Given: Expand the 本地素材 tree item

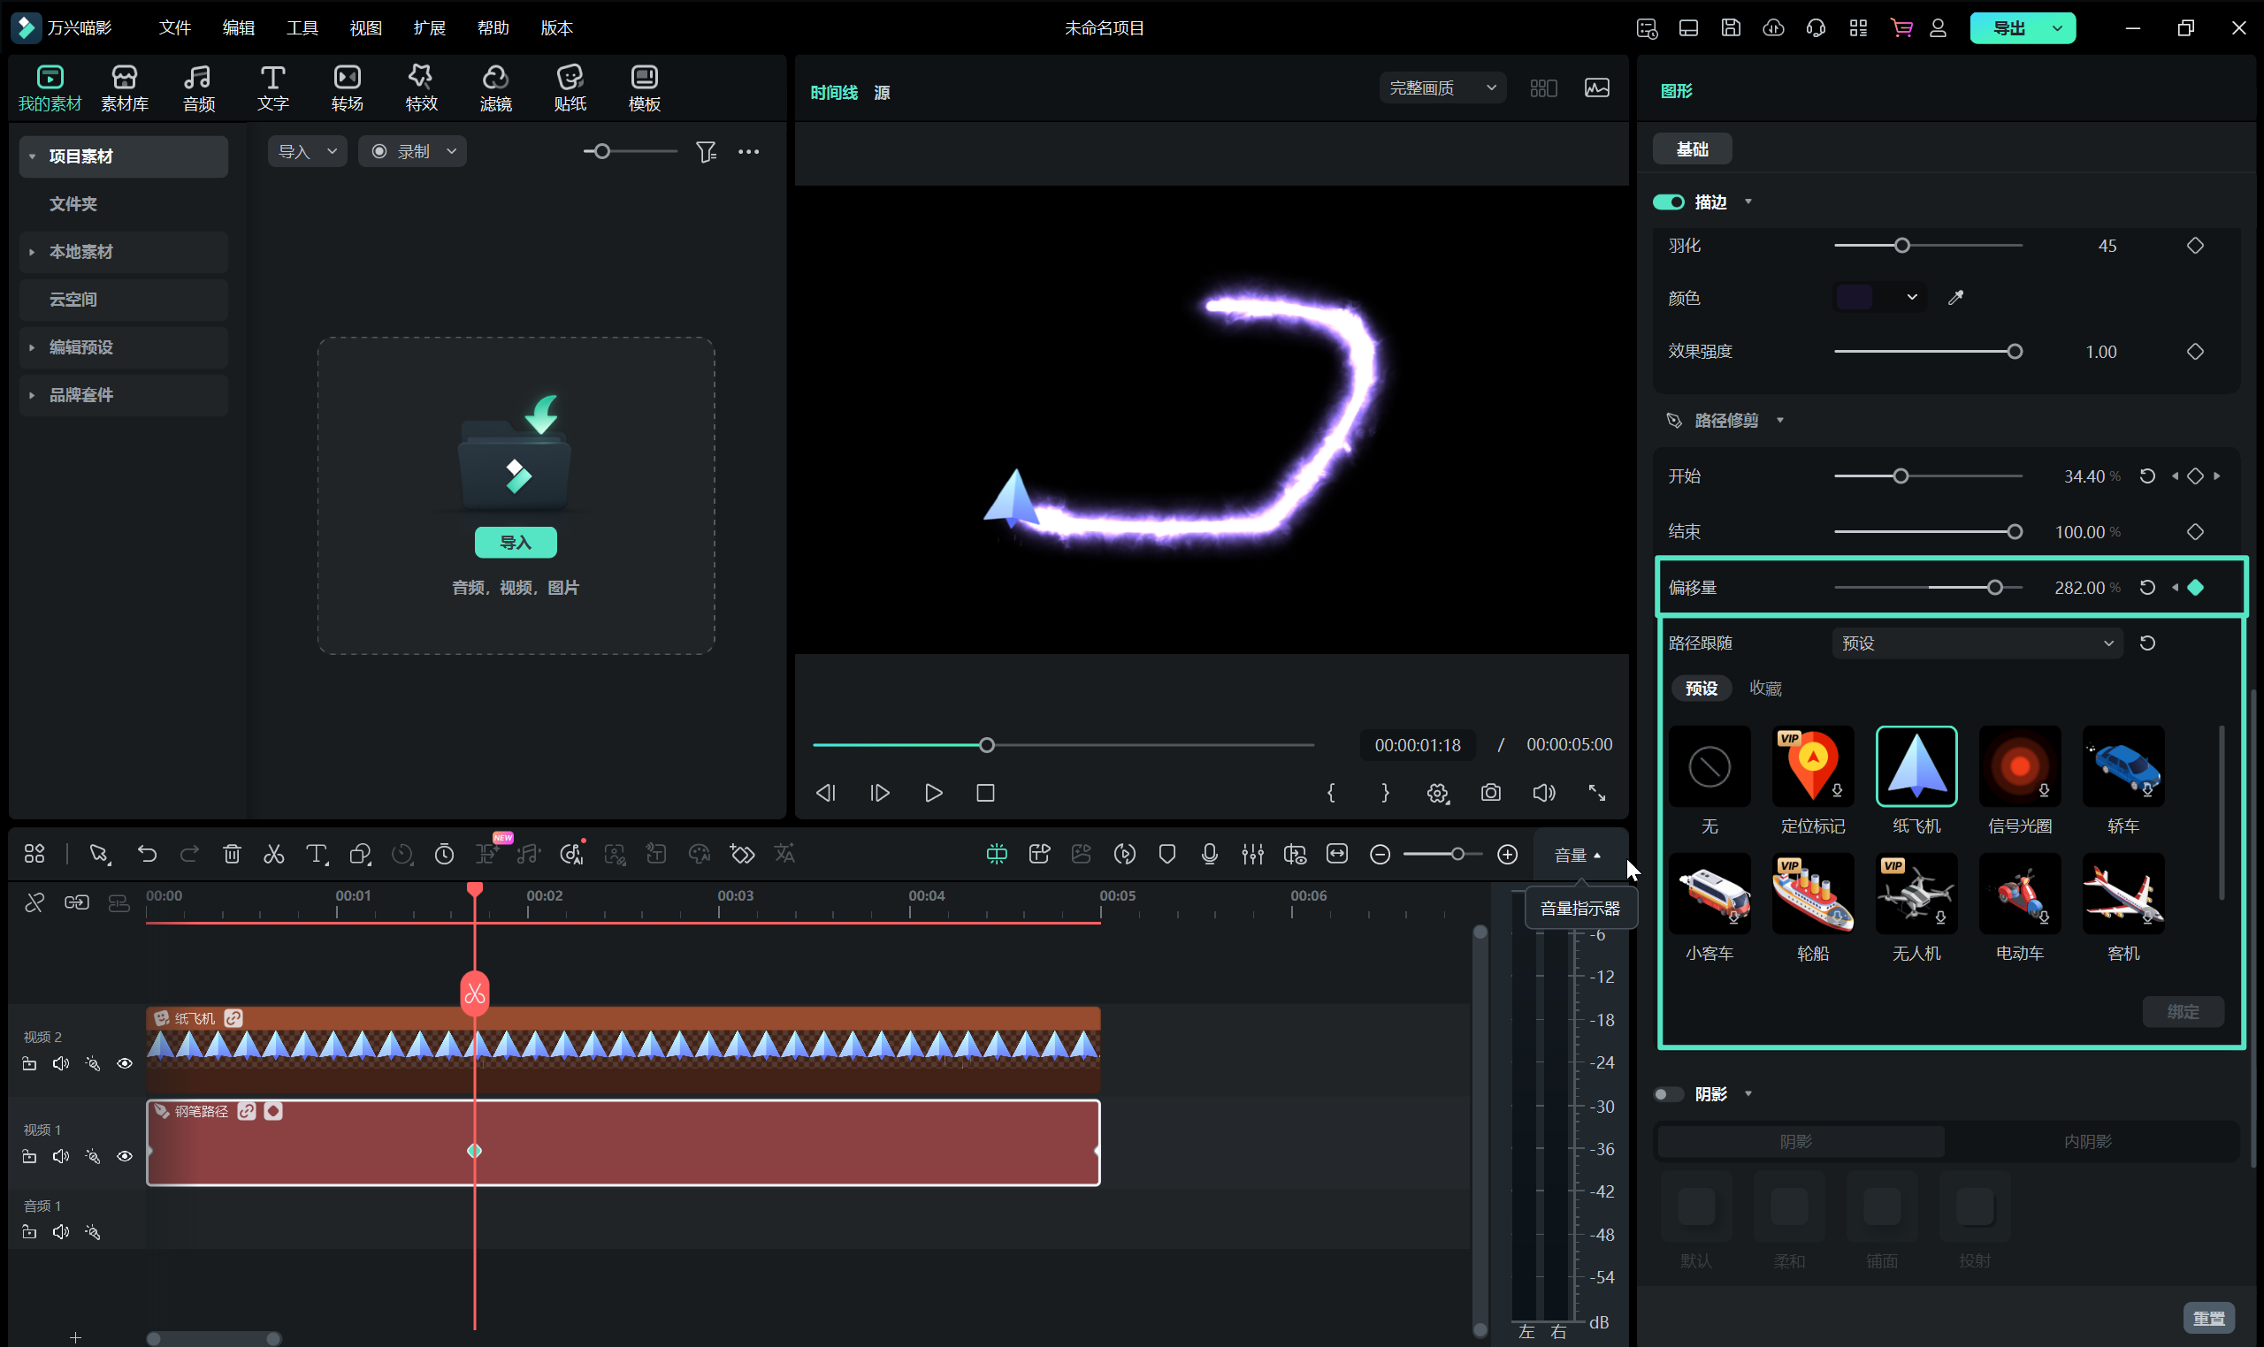Looking at the screenshot, I should pyautogui.click(x=80, y=251).
